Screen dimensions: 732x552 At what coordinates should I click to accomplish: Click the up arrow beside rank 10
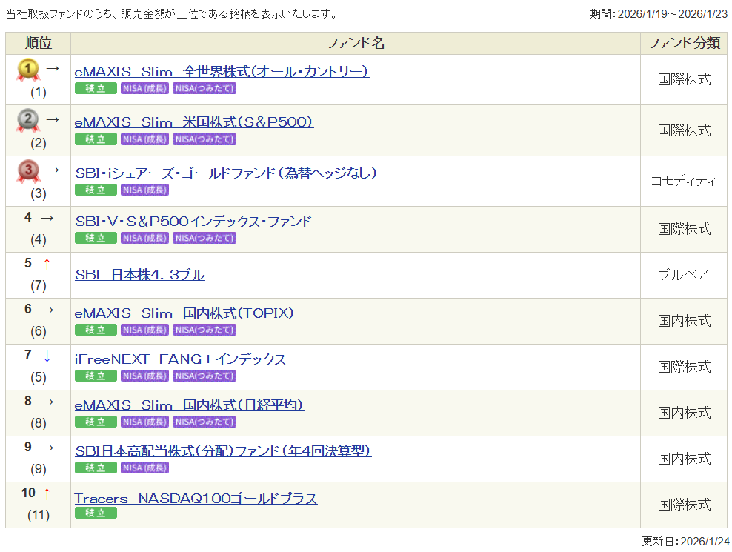click(47, 493)
